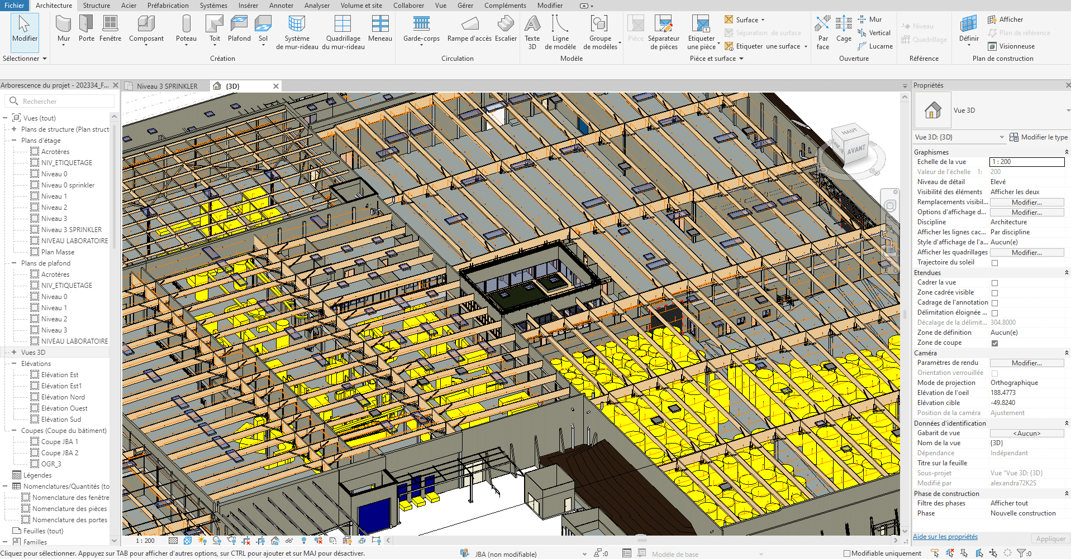Screen dimensions: 1071x559
Task: Click the detail level icon in view bar
Action: point(173,541)
